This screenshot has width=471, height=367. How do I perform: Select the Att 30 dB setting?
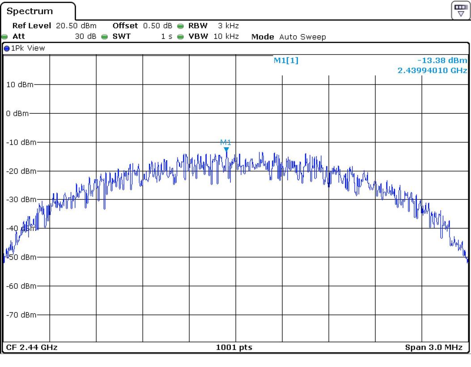click(x=55, y=36)
